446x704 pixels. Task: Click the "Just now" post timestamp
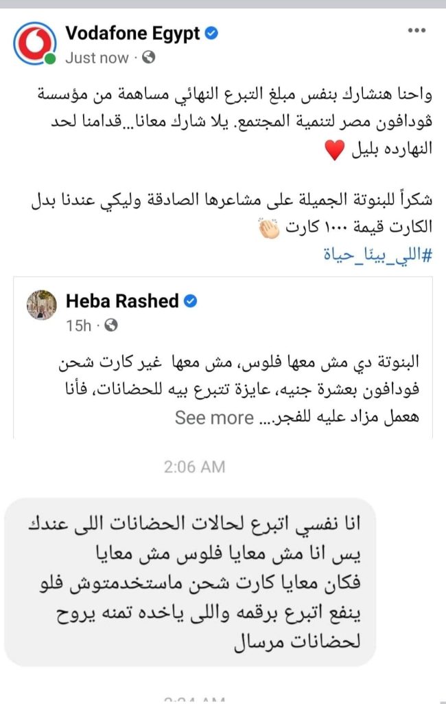[x=98, y=58]
